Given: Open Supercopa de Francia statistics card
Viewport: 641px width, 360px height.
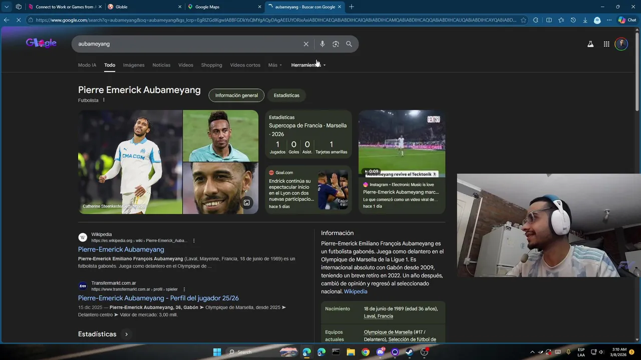Looking at the screenshot, I should pos(308,134).
